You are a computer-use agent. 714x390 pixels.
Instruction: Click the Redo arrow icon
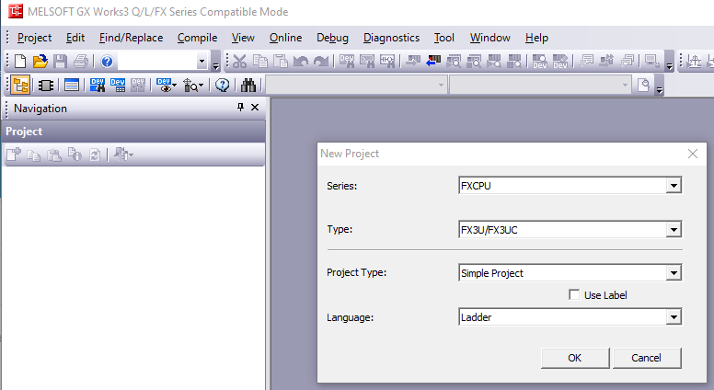coord(321,61)
